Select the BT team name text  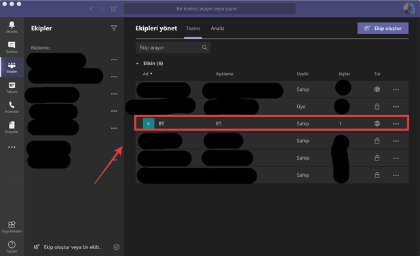[161, 123]
